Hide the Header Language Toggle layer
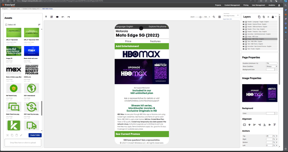Viewport: 288px width, 152px height. 243,22
